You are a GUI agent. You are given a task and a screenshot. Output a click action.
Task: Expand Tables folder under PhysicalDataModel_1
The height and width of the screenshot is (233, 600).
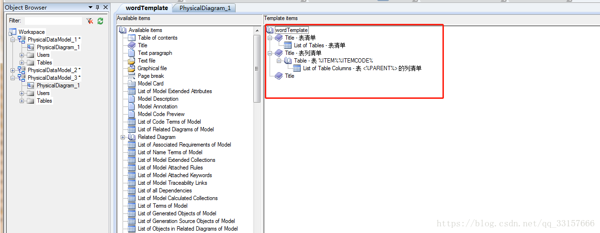coord(22,63)
